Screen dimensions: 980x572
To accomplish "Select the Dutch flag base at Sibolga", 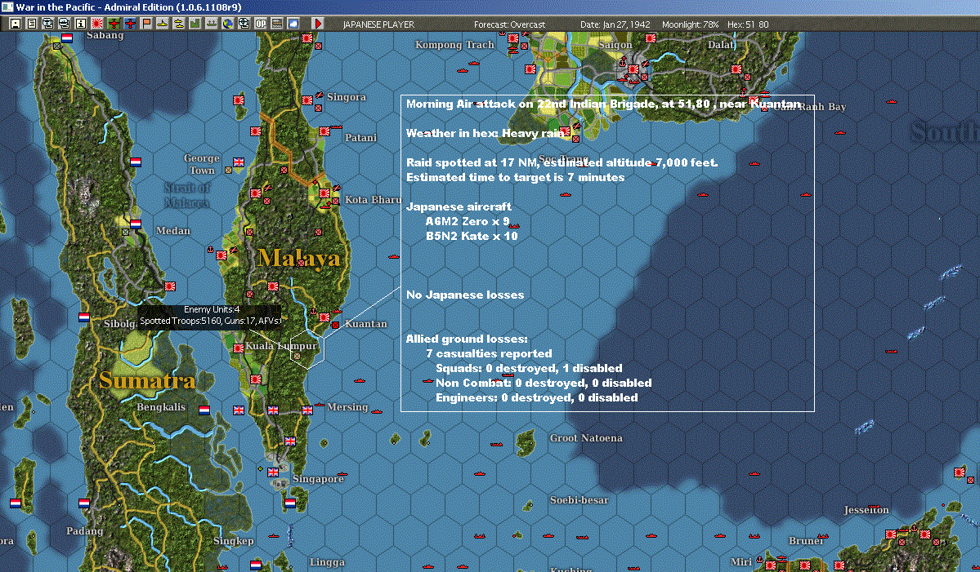I will (83, 317).
